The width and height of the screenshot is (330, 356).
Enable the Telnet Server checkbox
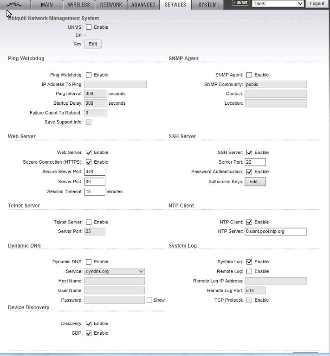coord(89,222)
